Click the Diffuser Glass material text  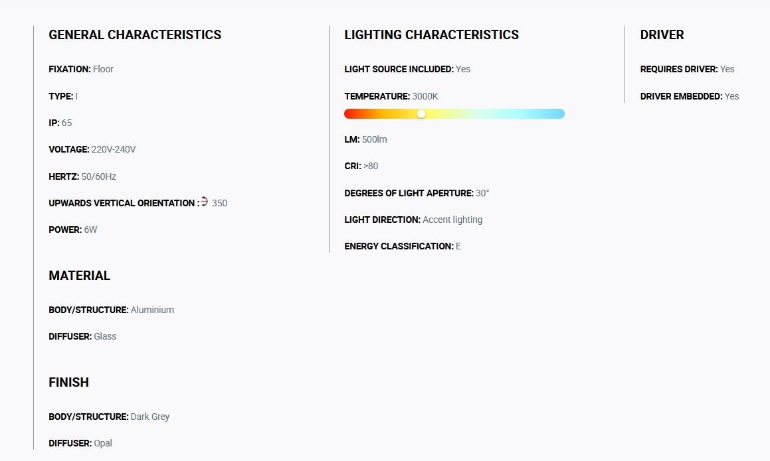pos(105,336)
